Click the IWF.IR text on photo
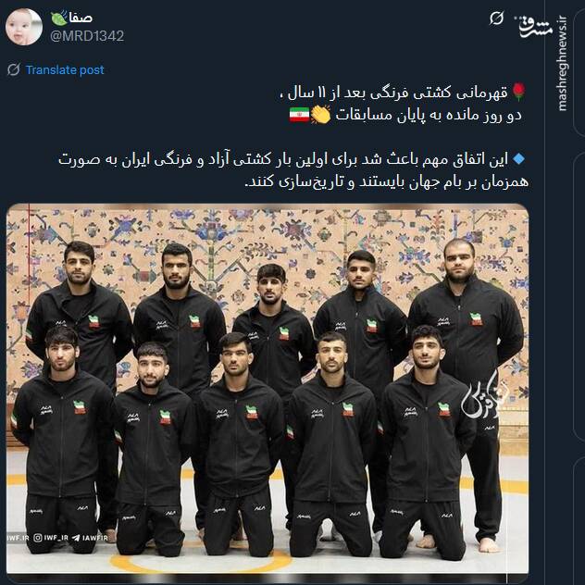The height and width of the screenshot is (585, 585). (x=18, y=538)
